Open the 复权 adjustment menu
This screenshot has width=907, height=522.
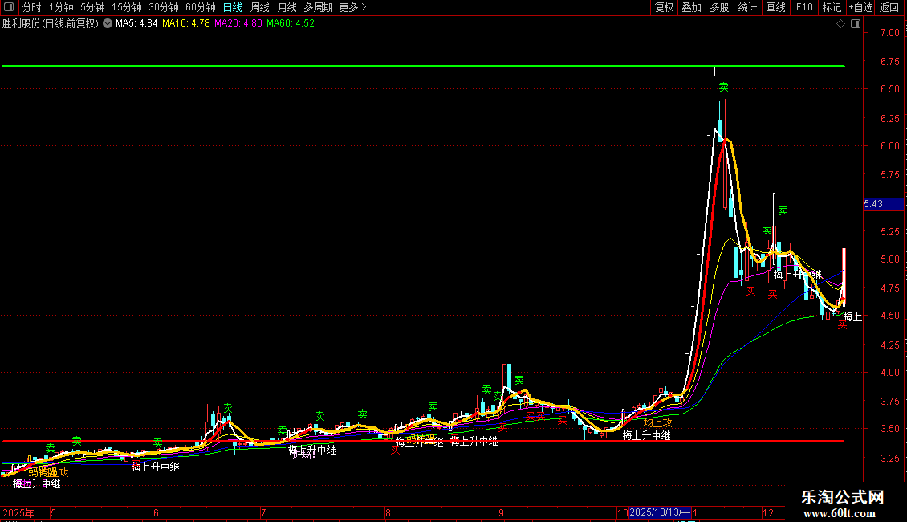tap(664, 7)
